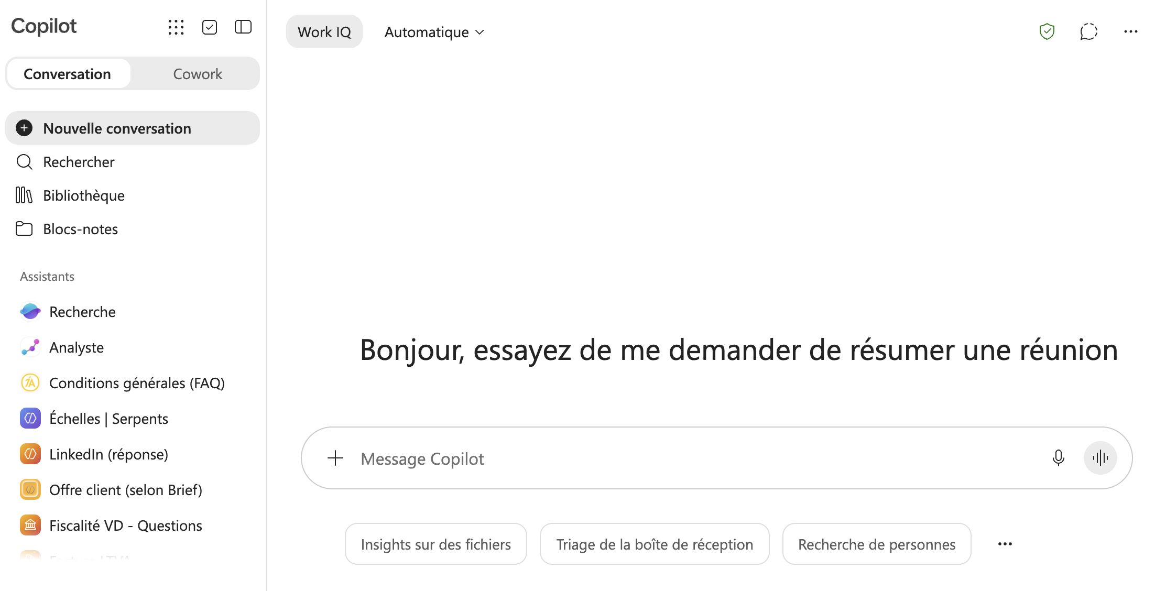Viewport: 1155px width, 591px height.
Task: Open Rechercher in the sidebar
Action: pyautogui.click(x=133, y=162)
